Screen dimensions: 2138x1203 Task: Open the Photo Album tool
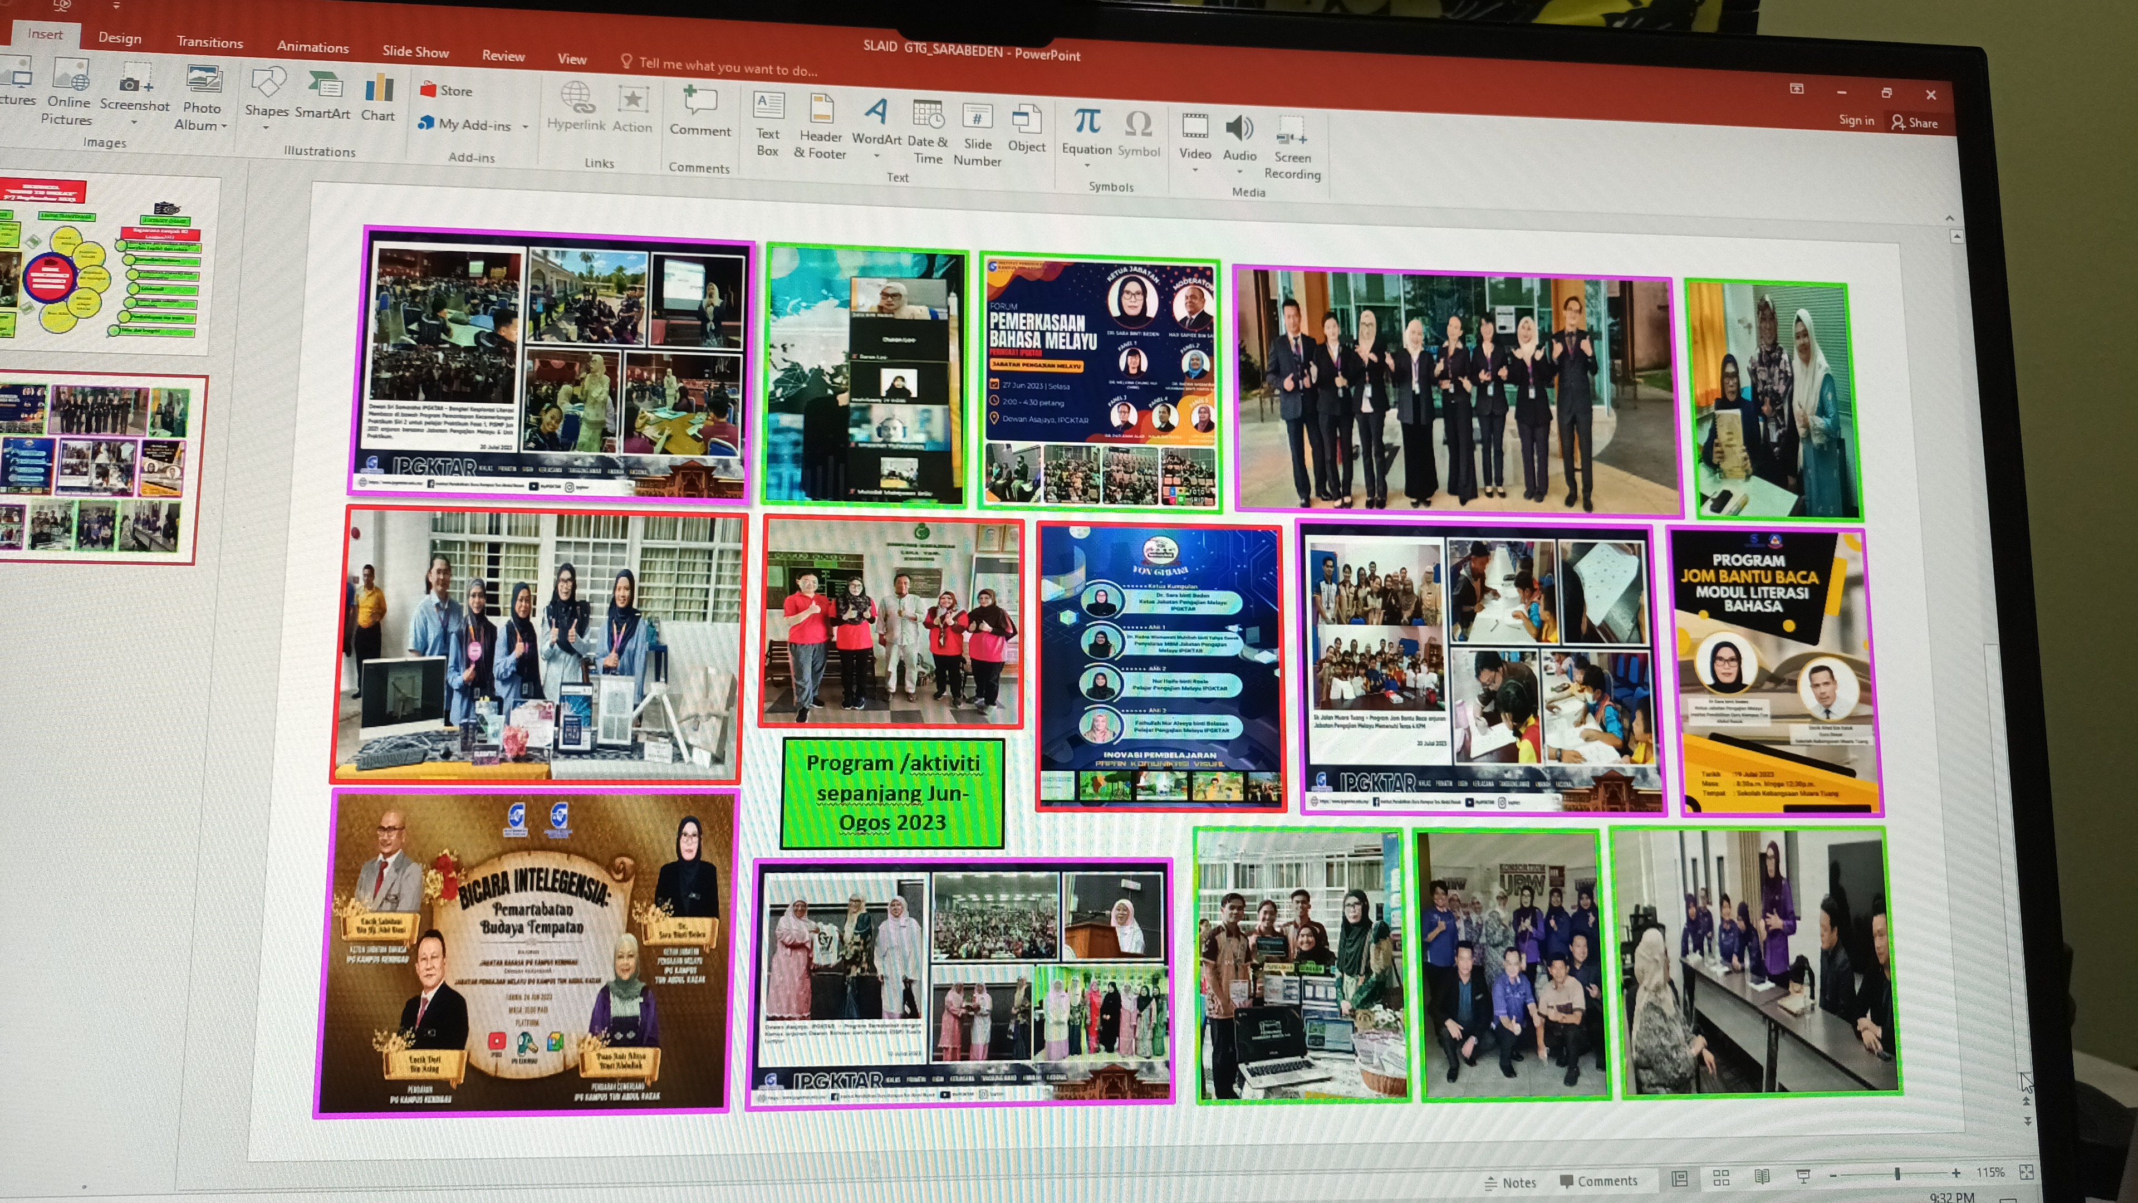[201, 98]
